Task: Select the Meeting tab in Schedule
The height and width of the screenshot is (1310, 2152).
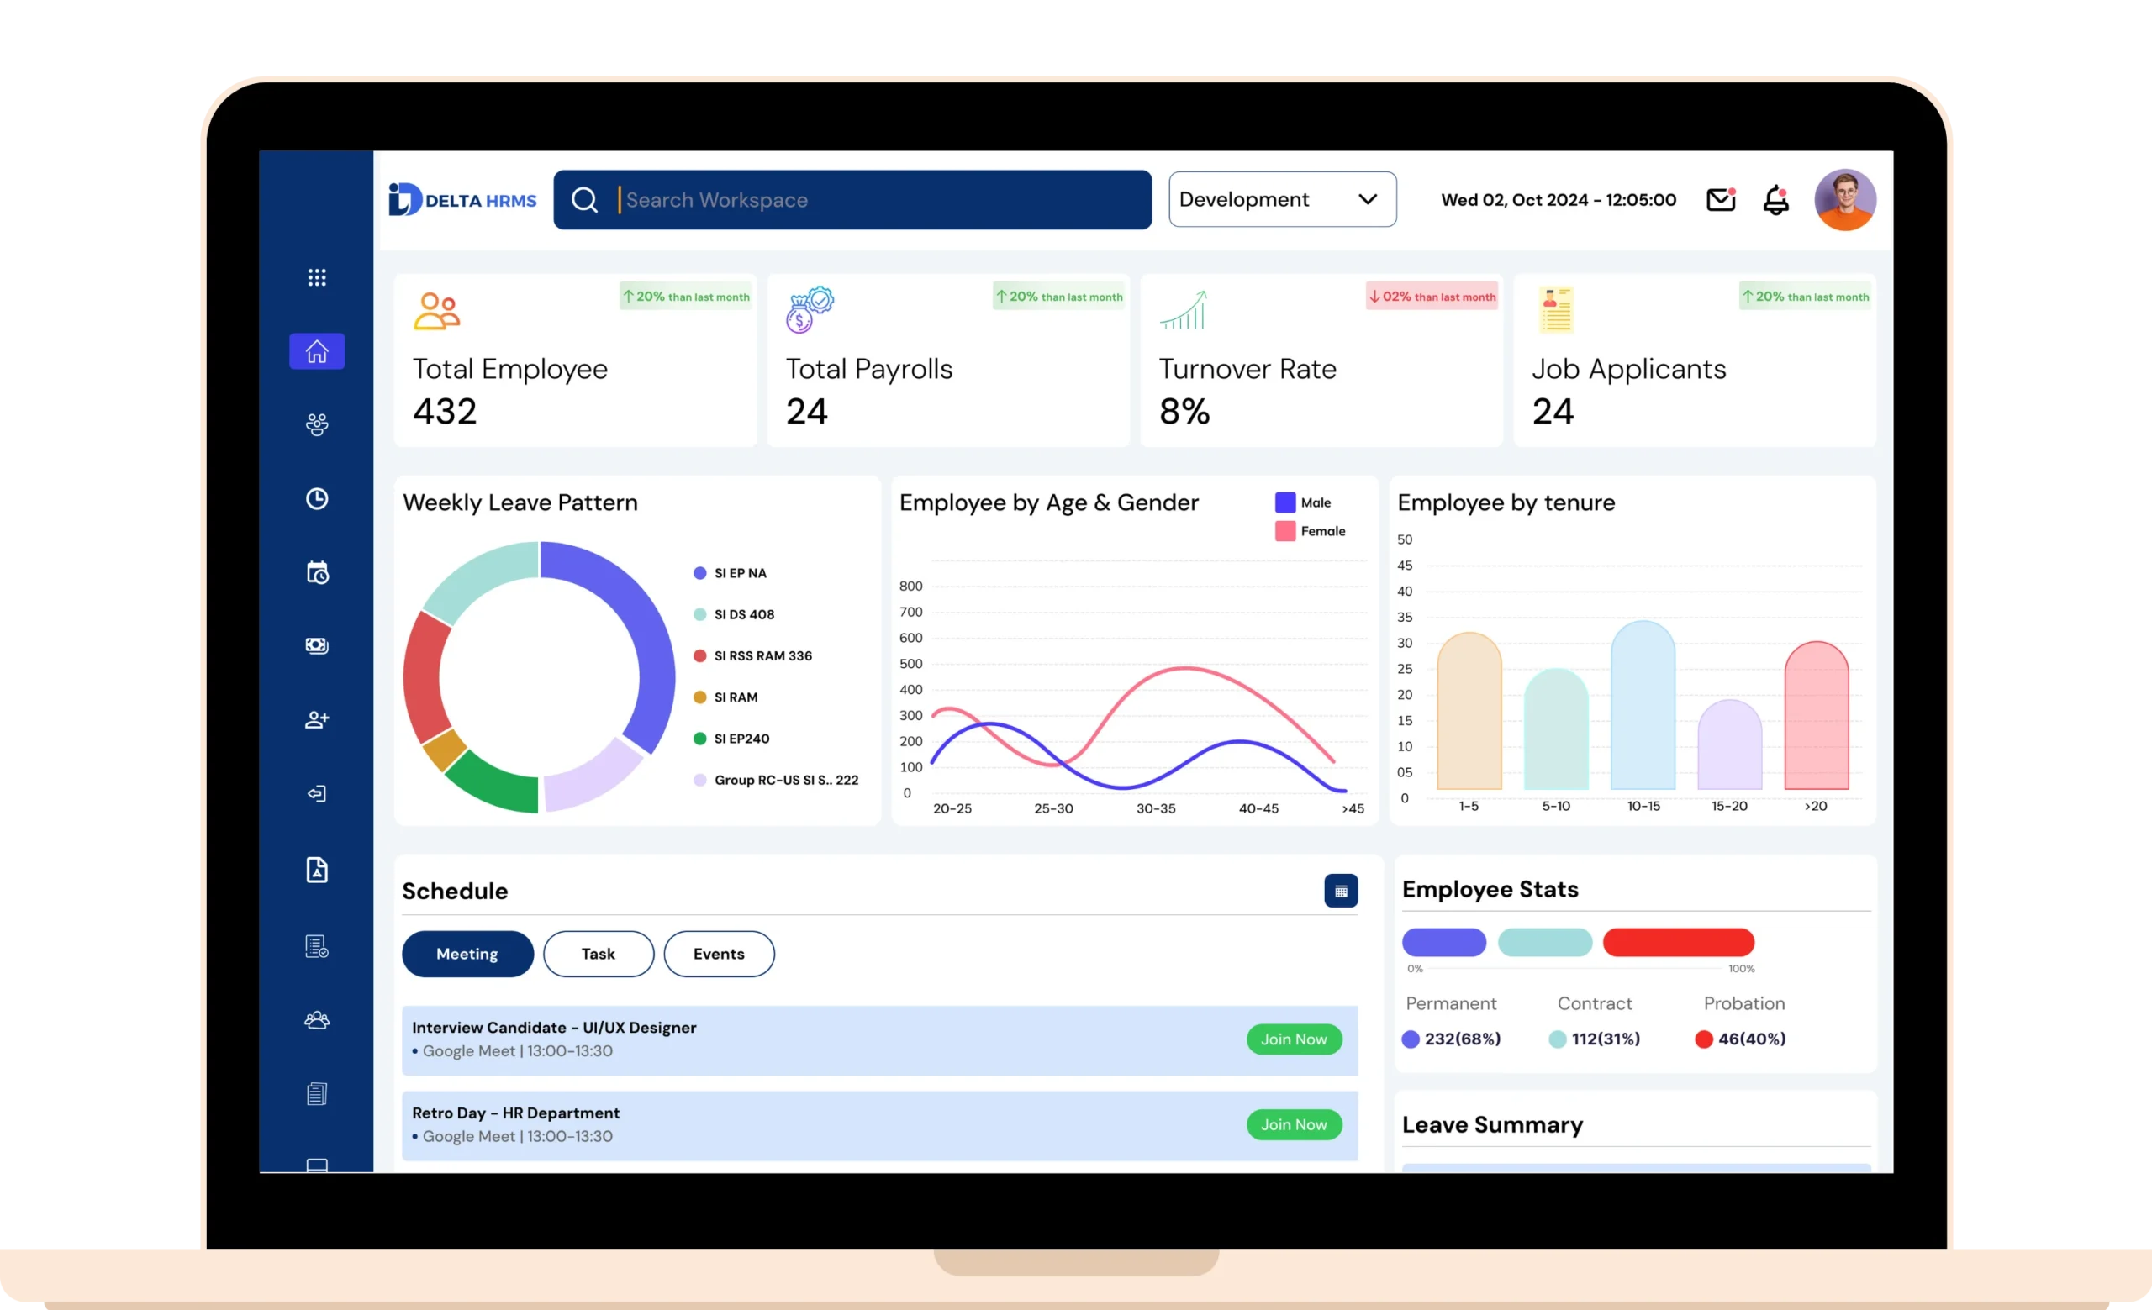Action: 466,952
